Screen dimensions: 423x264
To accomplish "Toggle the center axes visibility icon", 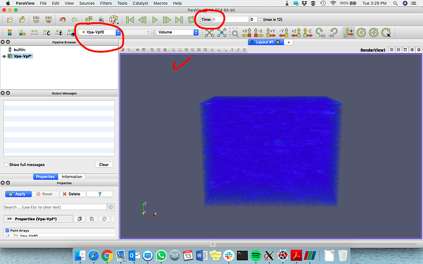I will 361,32.
